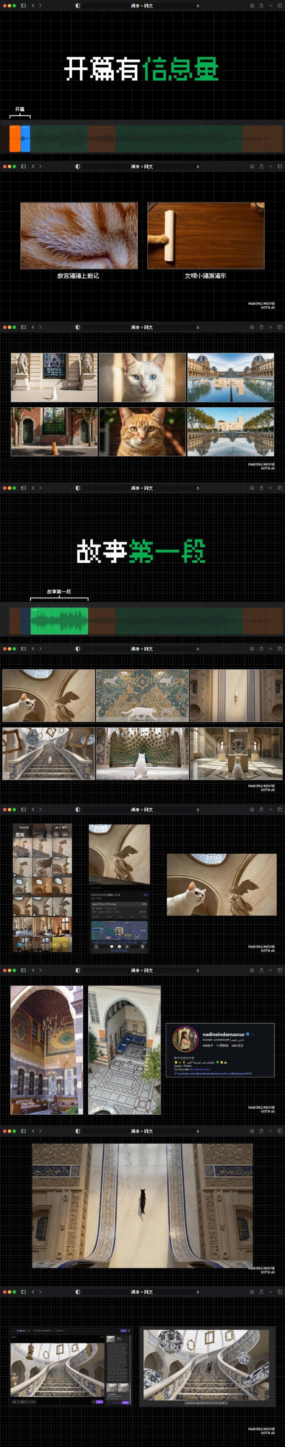Click the 文明小猫游浦东 caption
Screen dimensions: 285x1447
point(206,276)
